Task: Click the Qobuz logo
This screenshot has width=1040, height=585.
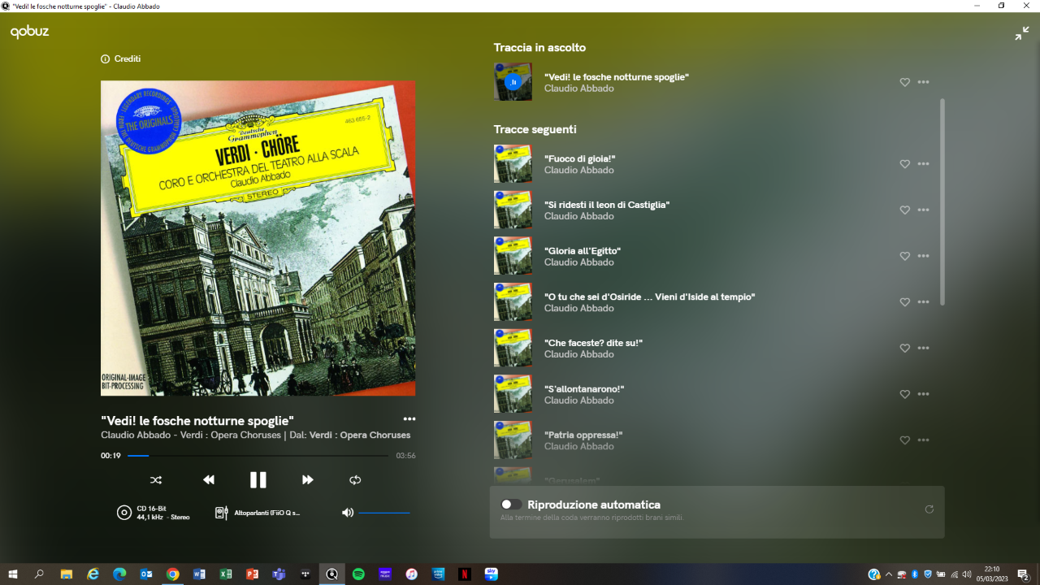Action: coord(29,32)
